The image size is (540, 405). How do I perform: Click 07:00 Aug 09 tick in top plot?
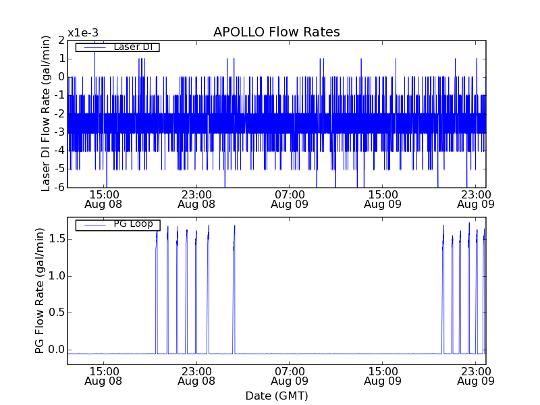(290, 198)
